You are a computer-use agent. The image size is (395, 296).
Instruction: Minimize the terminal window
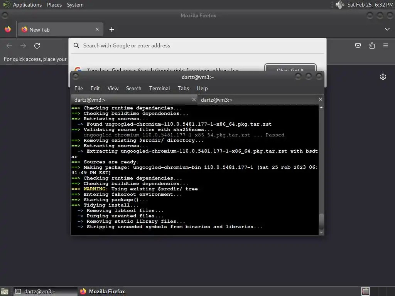298,77
